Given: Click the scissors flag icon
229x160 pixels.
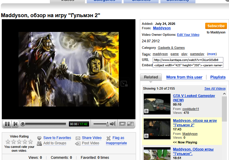Looking at the screenshot, I should coord(108,138).
